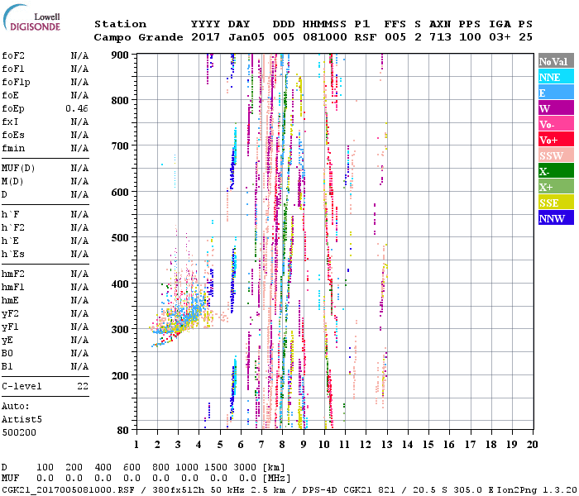Select the Vo- pink legend swatch
The width and height of the screenshot is (579, 496).
[556, 124]
